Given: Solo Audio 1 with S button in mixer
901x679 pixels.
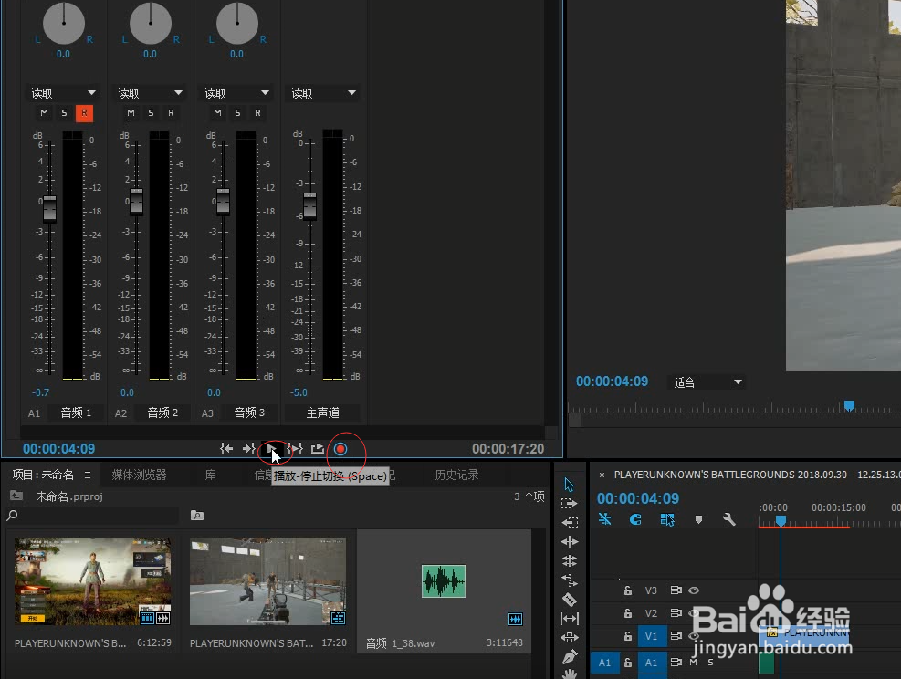Looking at the screenshot, I should (64, 113).
